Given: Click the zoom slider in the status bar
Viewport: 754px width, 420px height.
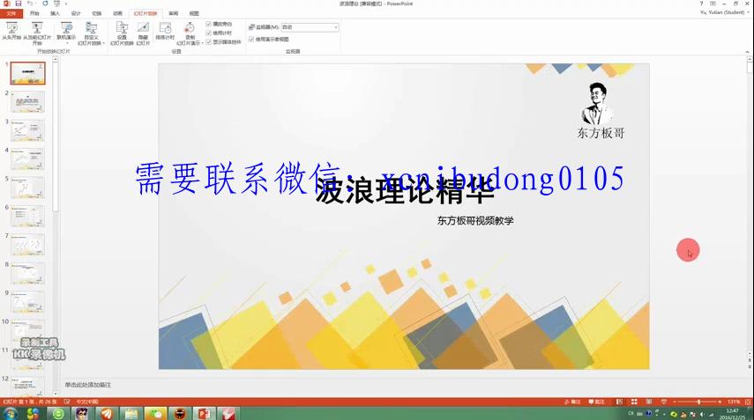Looking at the screenshot, I should [698, 402].
